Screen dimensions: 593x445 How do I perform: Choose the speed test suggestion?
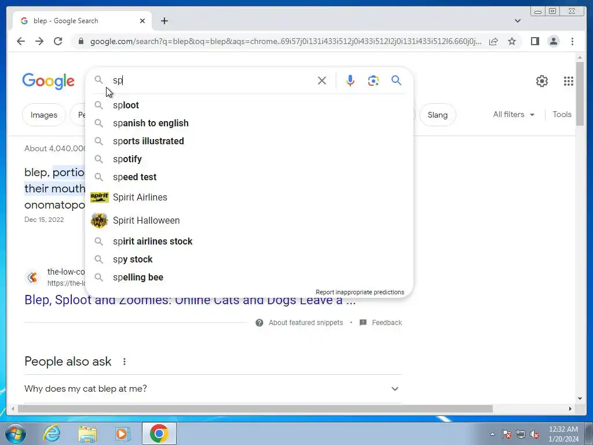(x=250, y=177)
